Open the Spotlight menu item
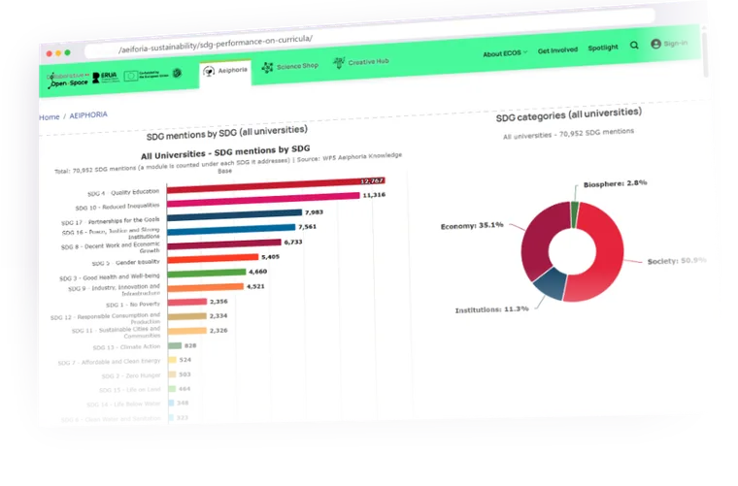The height and width of the screenshot is (486, 738). point(603,48)
